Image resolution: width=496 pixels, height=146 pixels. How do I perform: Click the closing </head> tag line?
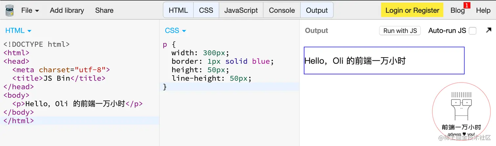pos(19,87)
